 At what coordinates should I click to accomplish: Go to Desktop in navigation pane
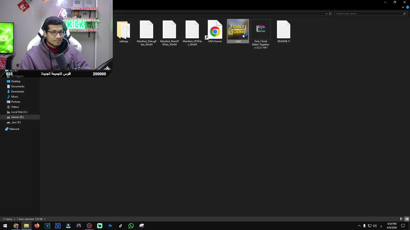(x=16, y=81)
